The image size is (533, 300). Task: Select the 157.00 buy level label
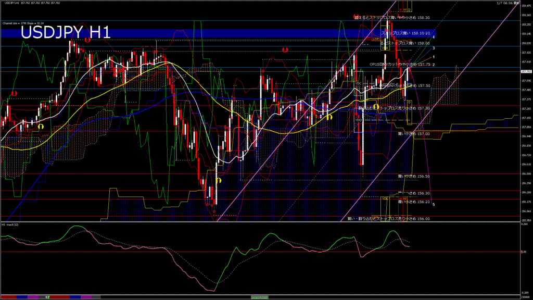[414, 134]
